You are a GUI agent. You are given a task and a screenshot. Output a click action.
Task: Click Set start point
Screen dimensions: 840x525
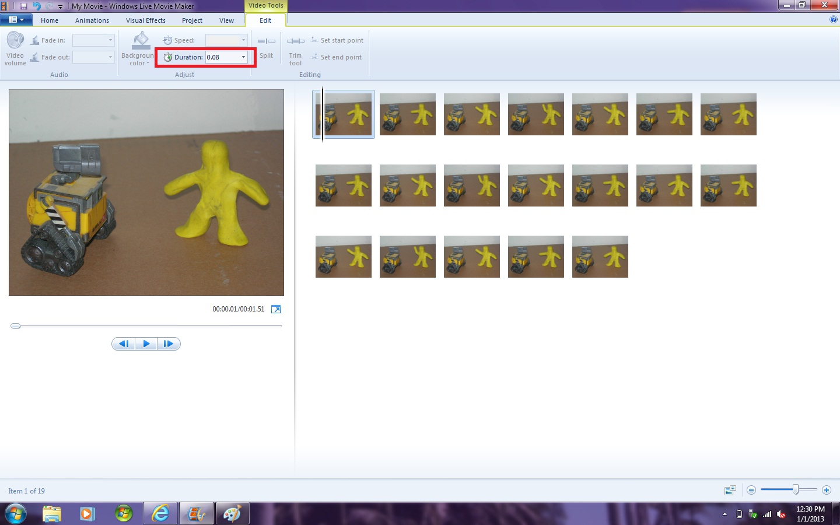tap(337, 40)
